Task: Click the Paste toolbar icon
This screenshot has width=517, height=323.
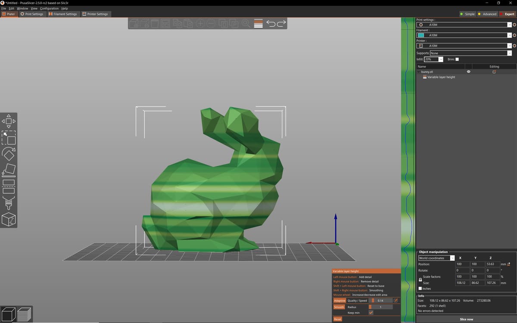Action: tap(187, 23)
